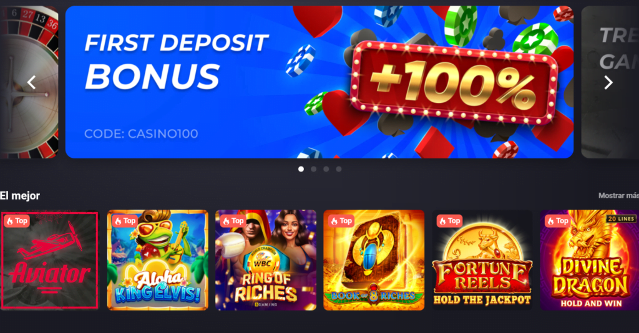Select the third carousel dot indicator
639x333 pixels.
(326, 169)
